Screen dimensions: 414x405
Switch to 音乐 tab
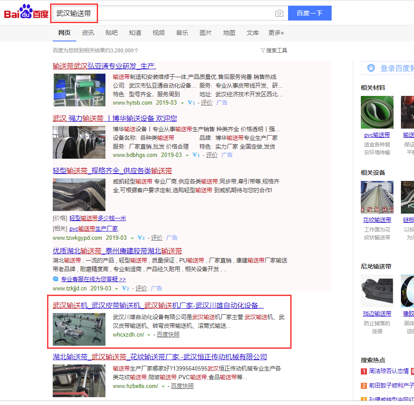(x=182, y=33)
